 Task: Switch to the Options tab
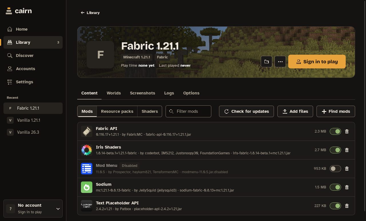coord(191,93)
